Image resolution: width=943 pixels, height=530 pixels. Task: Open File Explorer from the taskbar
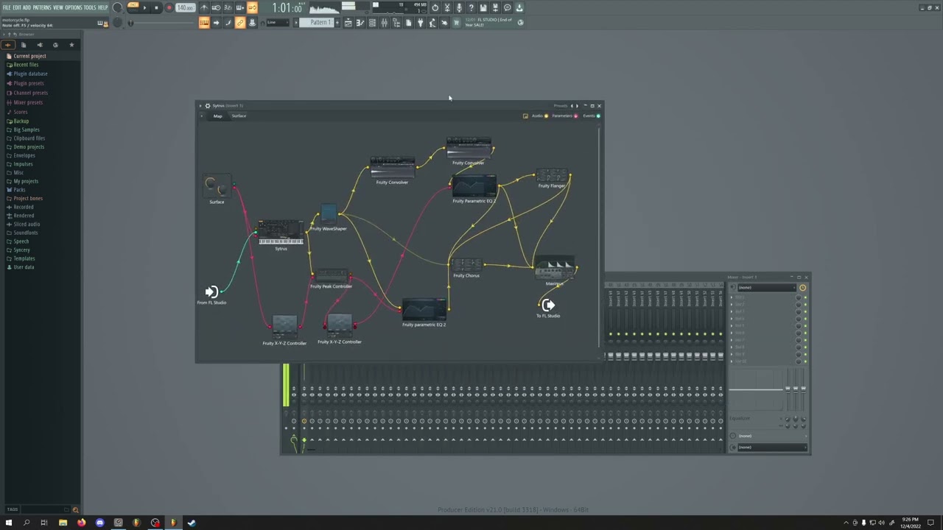coord(63,523)
